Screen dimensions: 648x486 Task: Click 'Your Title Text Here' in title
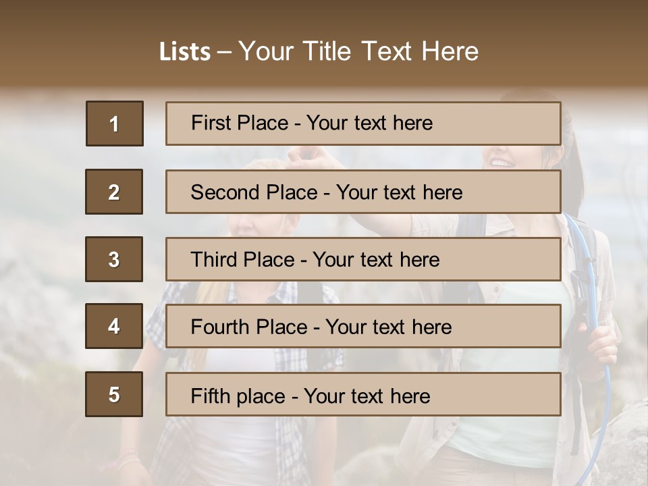click(358, 51)
